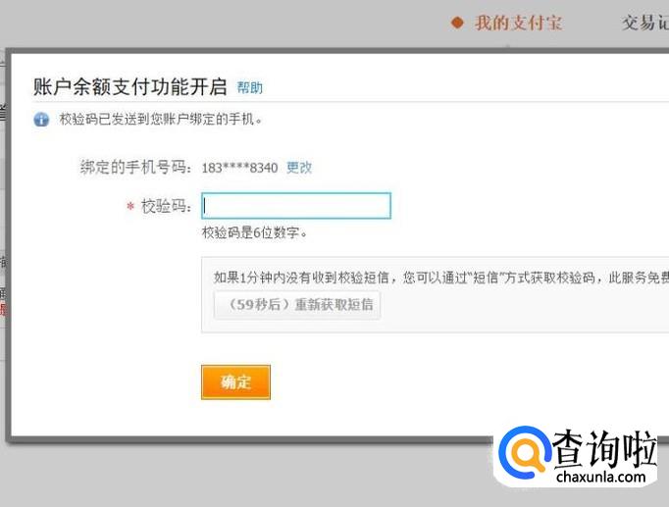Click the chaxunla.com watermark text
The image size is (669, 507).
click(x=600, y=477)
